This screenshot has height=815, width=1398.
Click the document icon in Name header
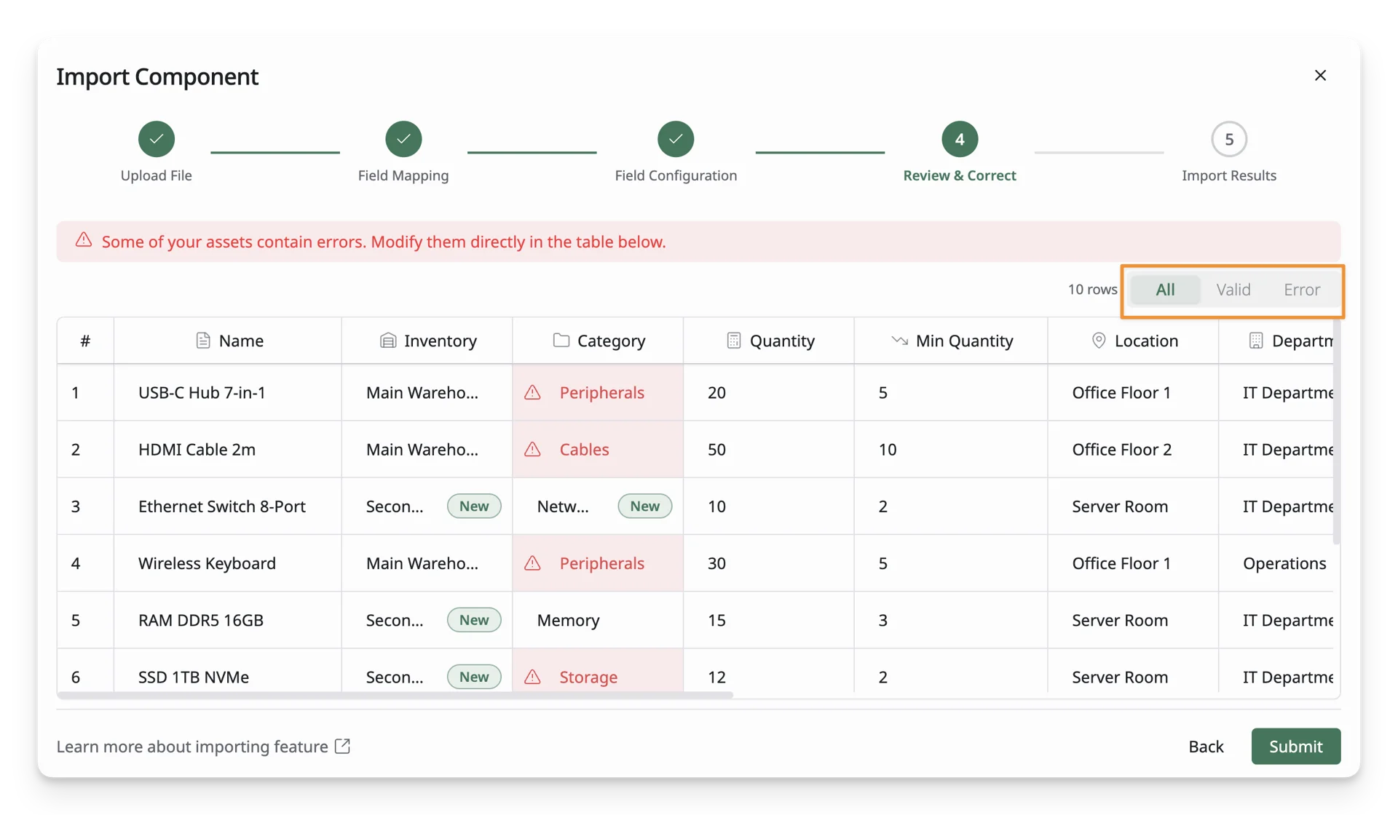coord(203,341)
